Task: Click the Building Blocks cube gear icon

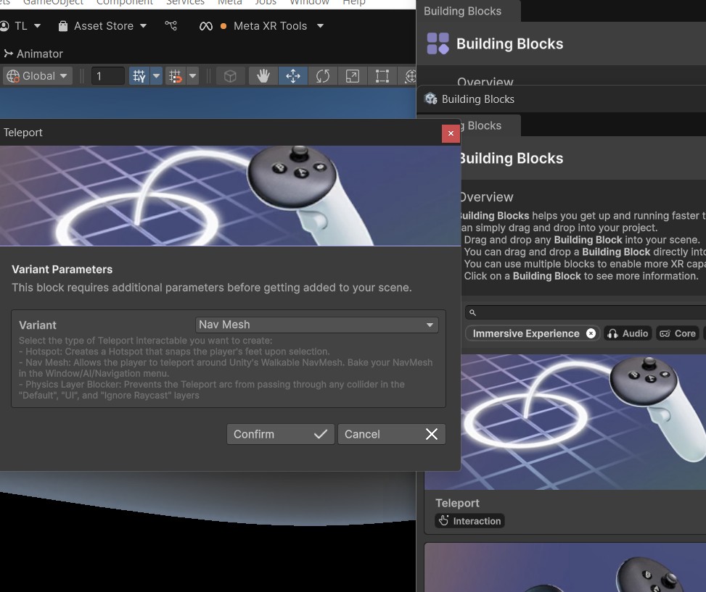Action: pyautogui.click(x=431, y=99)
